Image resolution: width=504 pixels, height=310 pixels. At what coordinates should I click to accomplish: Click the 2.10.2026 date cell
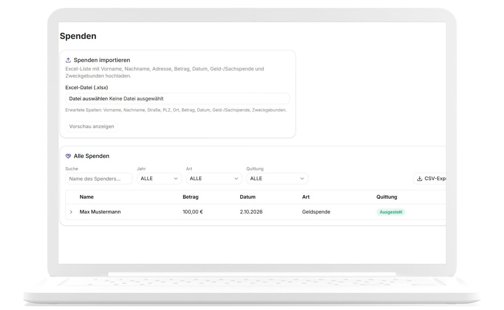coord(251,212)
